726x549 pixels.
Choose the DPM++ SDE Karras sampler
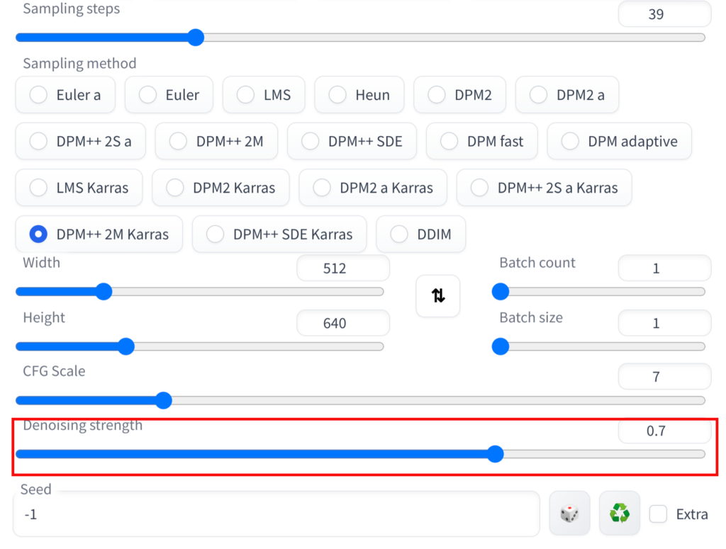[279, 234]
